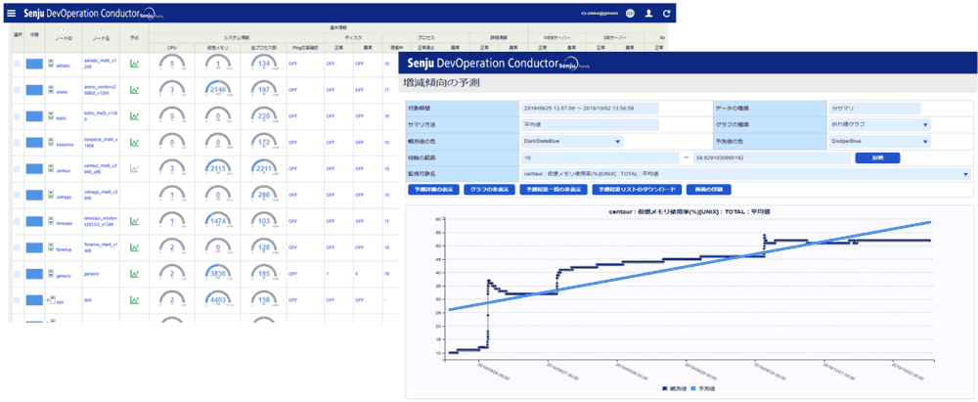The width and height of the screenshot is (978, 402).
Task: Open forecast chart icon for ilich row
Action: point(134,299)
